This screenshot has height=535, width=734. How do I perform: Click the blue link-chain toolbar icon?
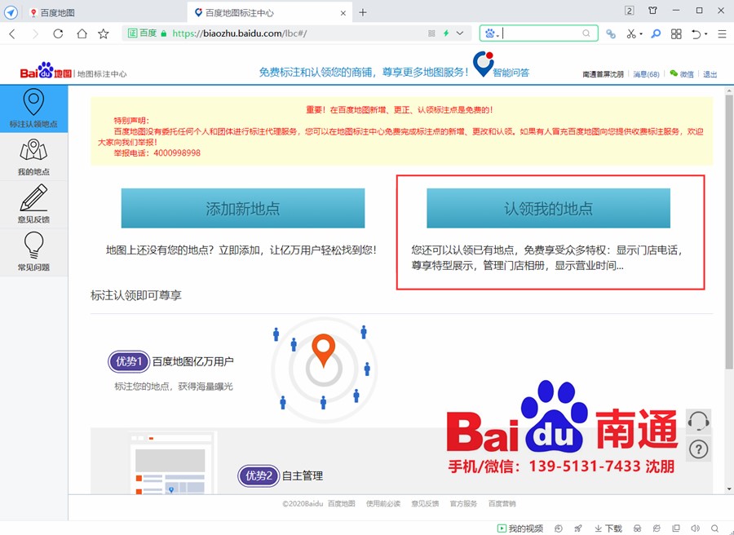tap(610, 33)
